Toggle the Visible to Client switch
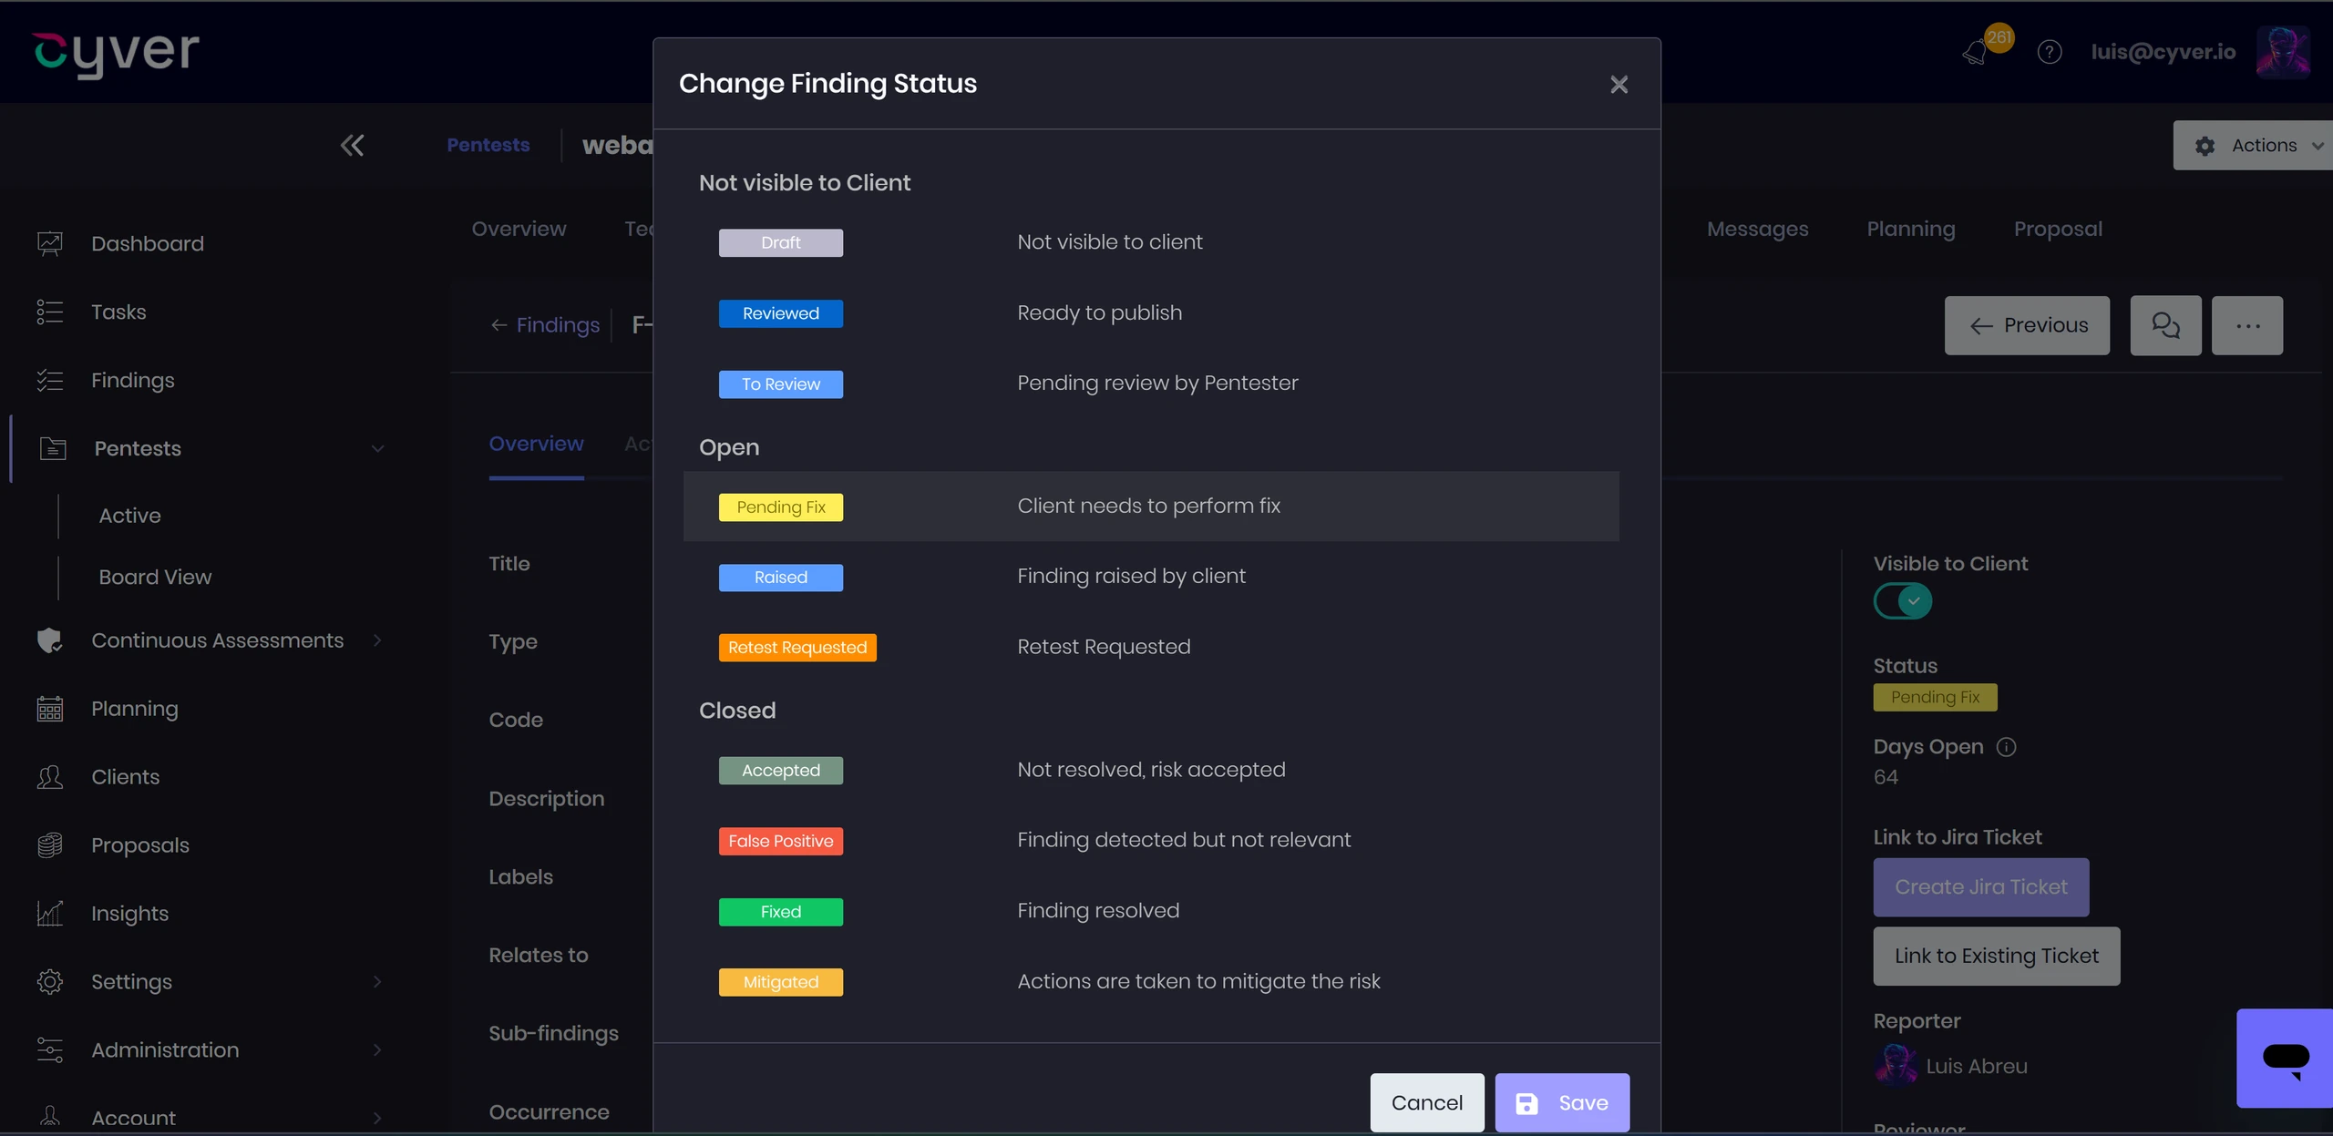Screen dimensions: 2333x1136 (x=1903, y=601)
